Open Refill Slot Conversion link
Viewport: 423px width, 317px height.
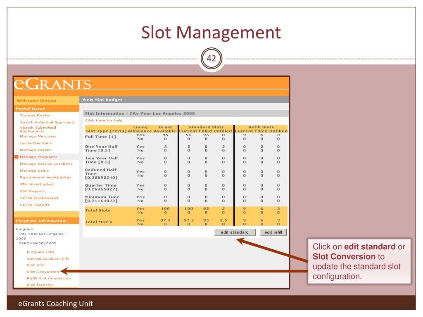click(x=49, y=278)
